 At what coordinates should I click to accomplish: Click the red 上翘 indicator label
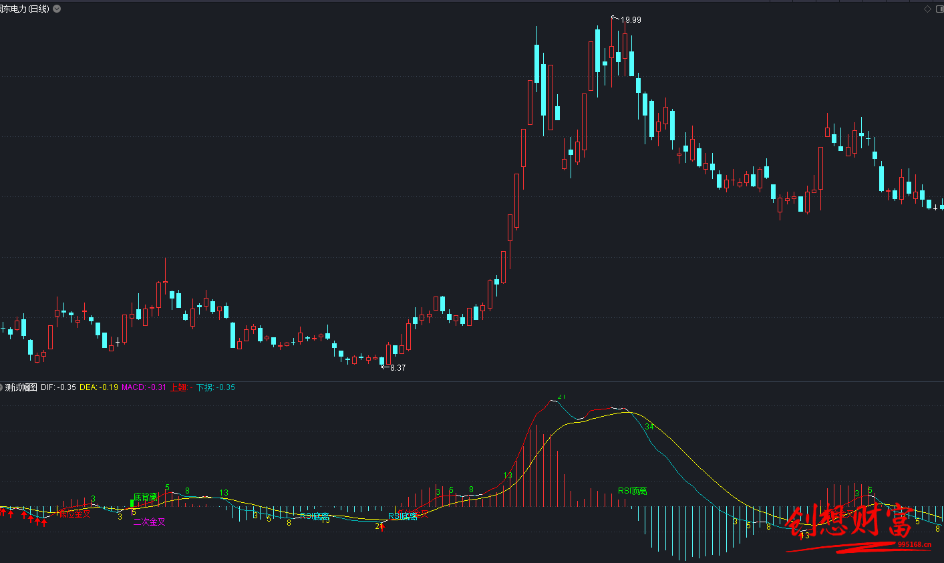click(x=182, y=387)
